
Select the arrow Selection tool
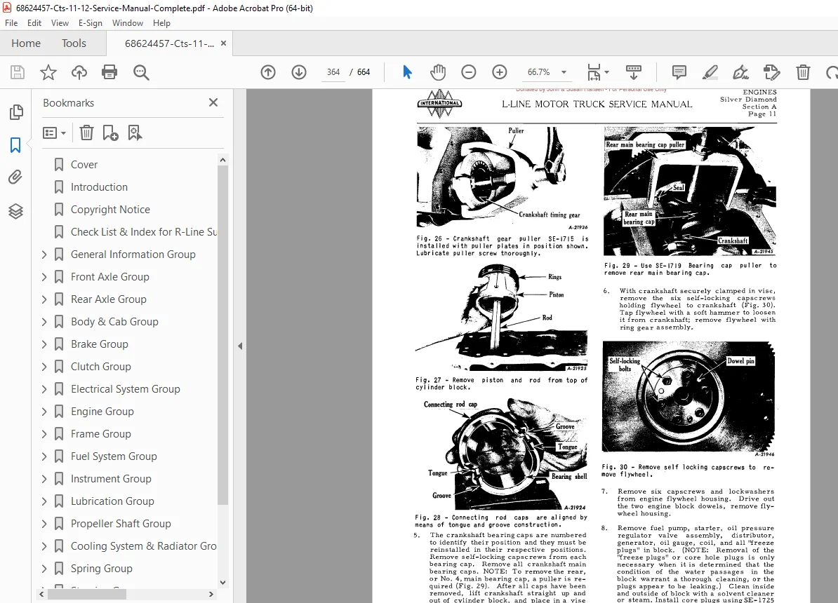tap(407, 72)
